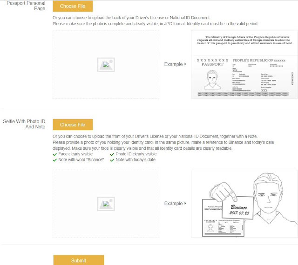The height and width of the screenshot is (265, 298).
Task: Click the arrow next to selfie Example label
Action: pos(185,203)
